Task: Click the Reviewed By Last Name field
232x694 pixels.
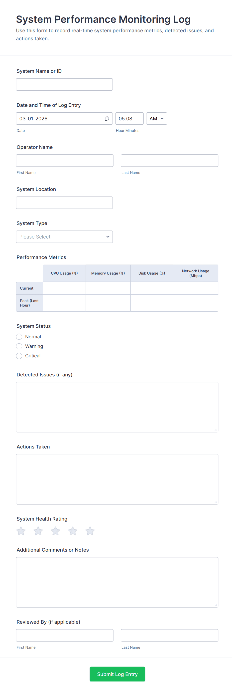Action: point(169,635)
